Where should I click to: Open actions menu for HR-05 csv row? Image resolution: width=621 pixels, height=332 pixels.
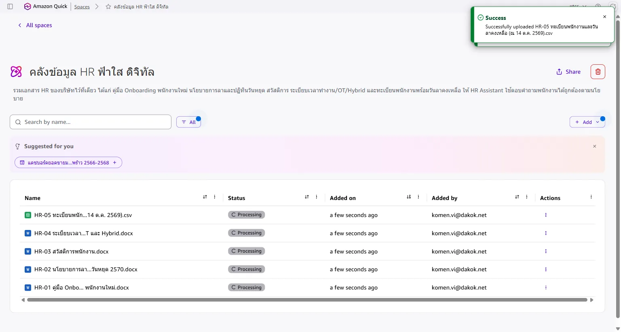pos(546,215)
